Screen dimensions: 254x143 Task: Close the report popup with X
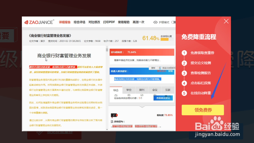click(226, 21)
